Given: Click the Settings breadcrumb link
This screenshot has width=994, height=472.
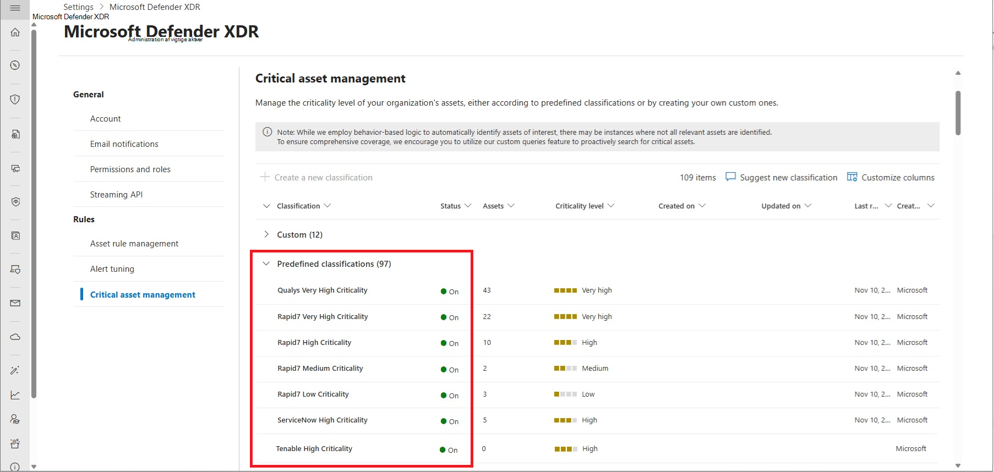Looking at the screenshot, I should (78, 7).
